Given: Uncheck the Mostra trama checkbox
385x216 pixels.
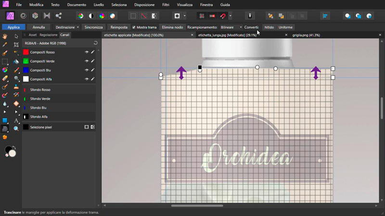Looking at the screenshot, I should click(x=134, y=27).
